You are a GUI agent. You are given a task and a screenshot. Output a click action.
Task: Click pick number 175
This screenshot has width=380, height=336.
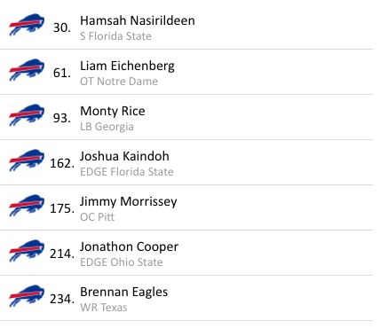coord(62,208)
